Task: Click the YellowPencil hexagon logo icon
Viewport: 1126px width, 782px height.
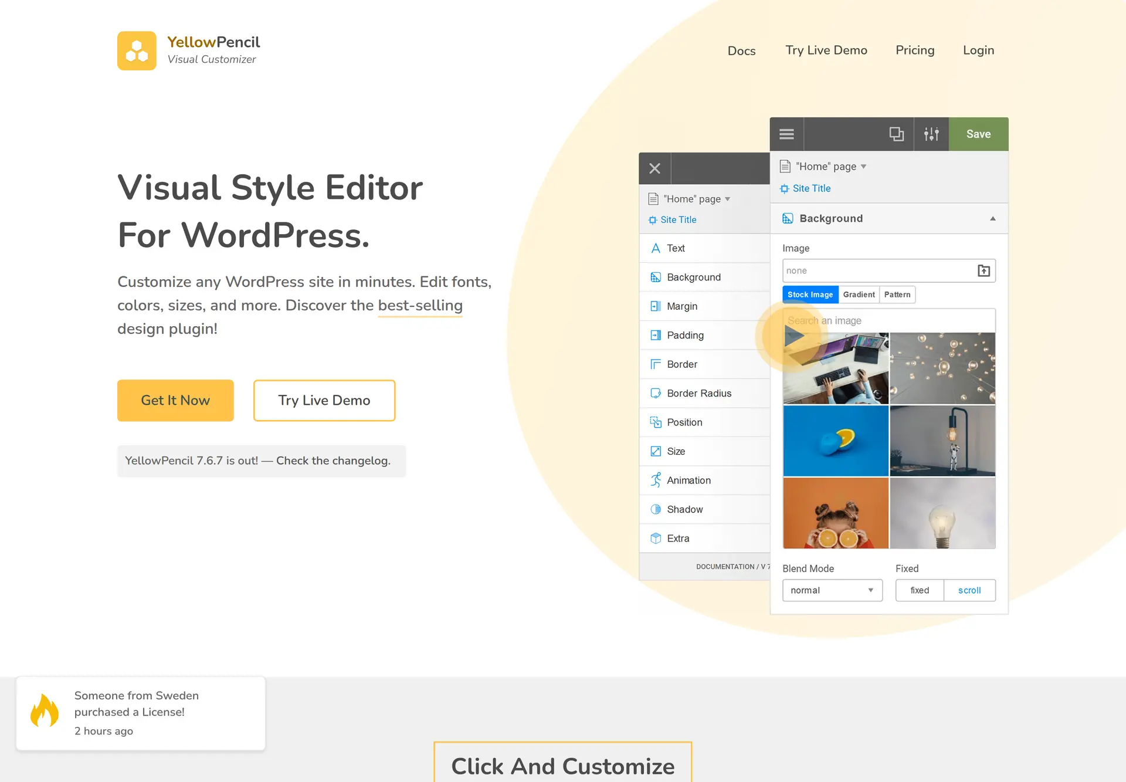Action: coord(137,50)
